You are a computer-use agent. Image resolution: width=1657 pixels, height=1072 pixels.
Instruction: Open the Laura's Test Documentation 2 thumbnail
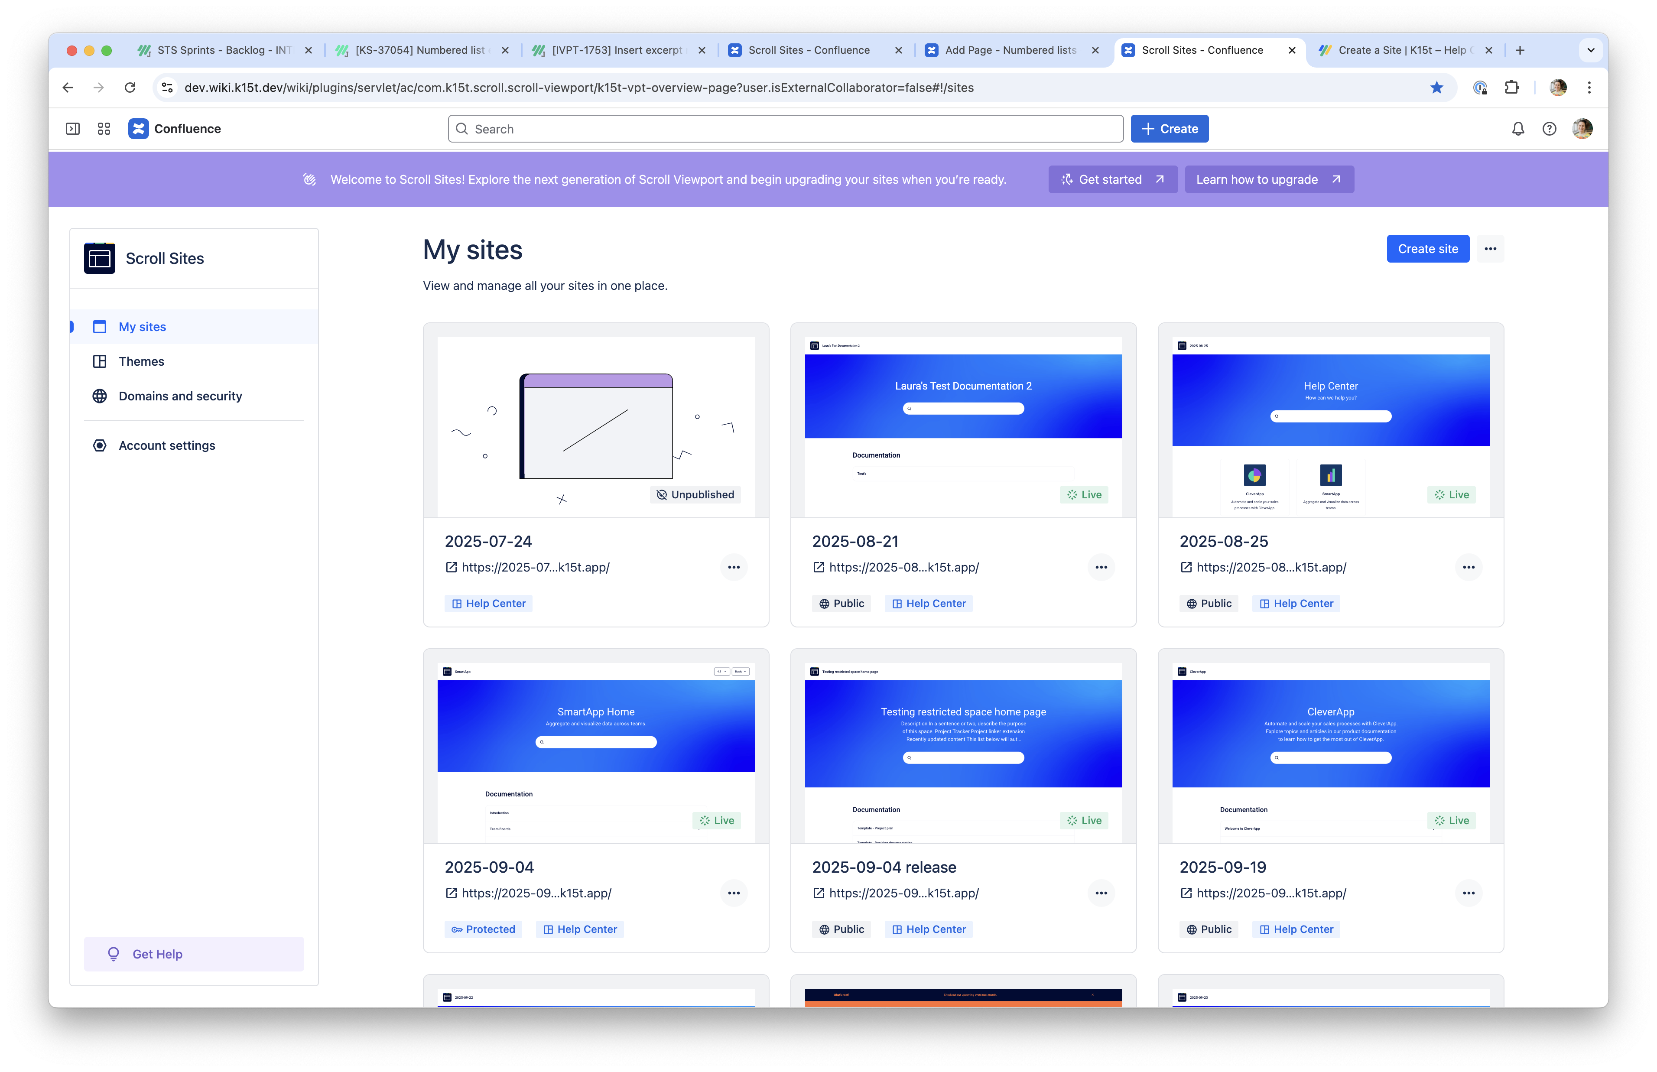point(963,427)
